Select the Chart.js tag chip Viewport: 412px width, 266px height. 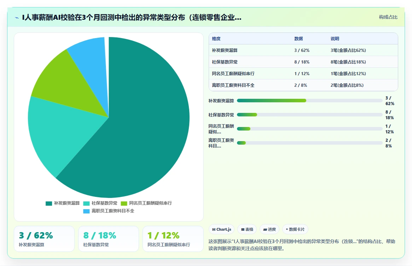[x=221, y=229]
